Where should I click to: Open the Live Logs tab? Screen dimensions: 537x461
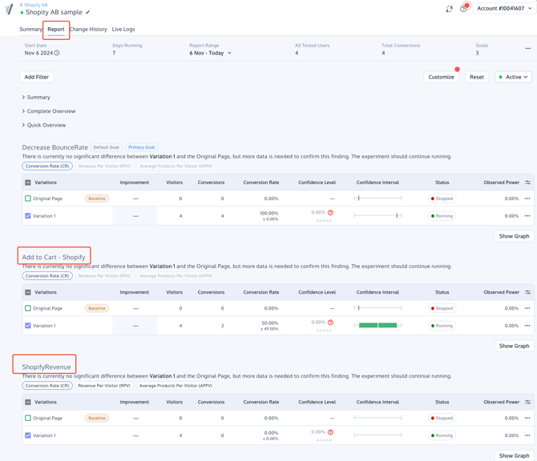[x=123, y=30]
